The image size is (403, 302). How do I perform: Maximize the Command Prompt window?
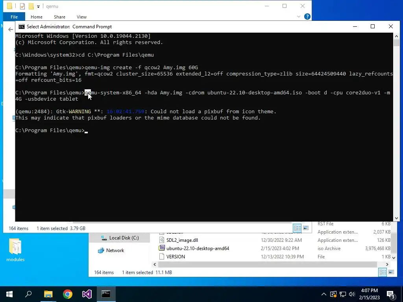pos(373,26)
